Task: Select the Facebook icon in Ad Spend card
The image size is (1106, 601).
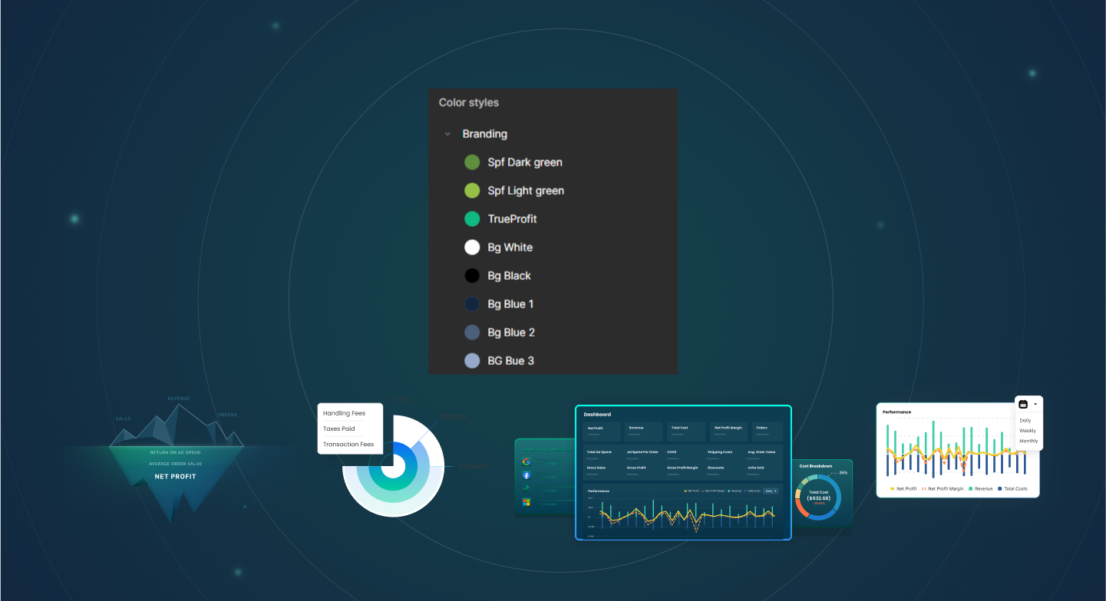Action: pos(527,475)
